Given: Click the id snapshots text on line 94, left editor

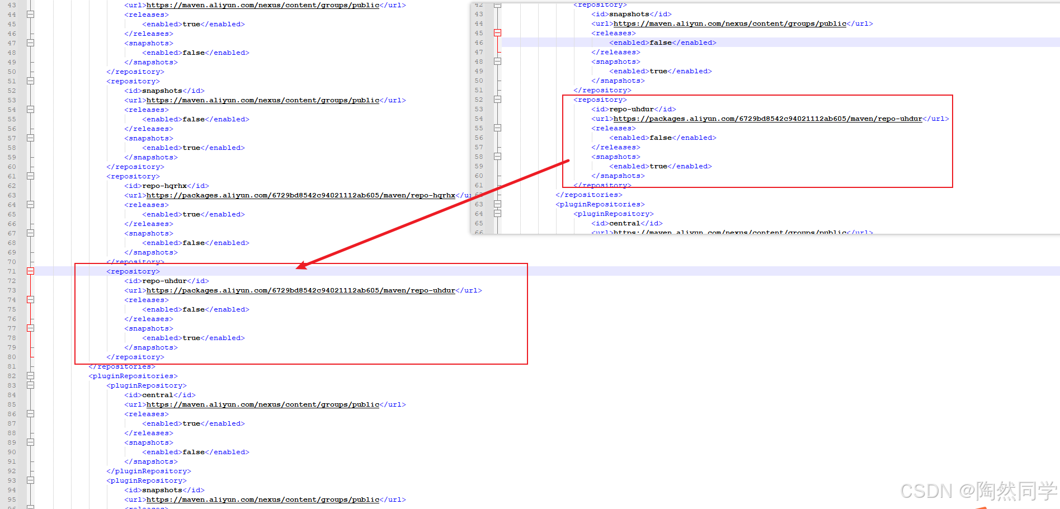Looking at the screenshot, I should (164, 490).
